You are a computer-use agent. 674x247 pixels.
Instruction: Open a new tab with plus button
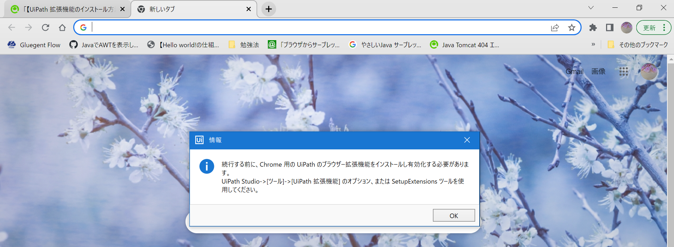(269, 9)
